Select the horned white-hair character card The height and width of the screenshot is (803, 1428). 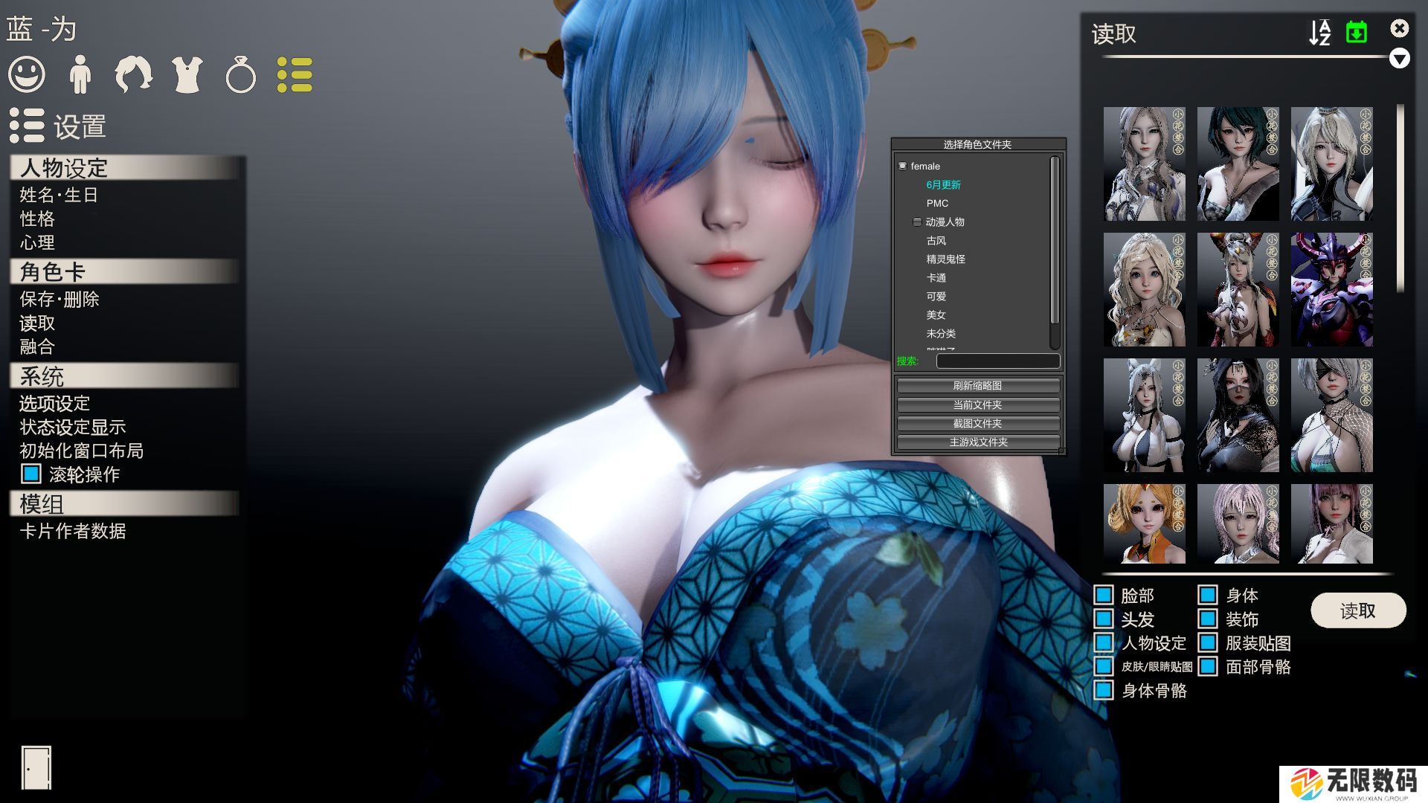[x=1238, y=289]
